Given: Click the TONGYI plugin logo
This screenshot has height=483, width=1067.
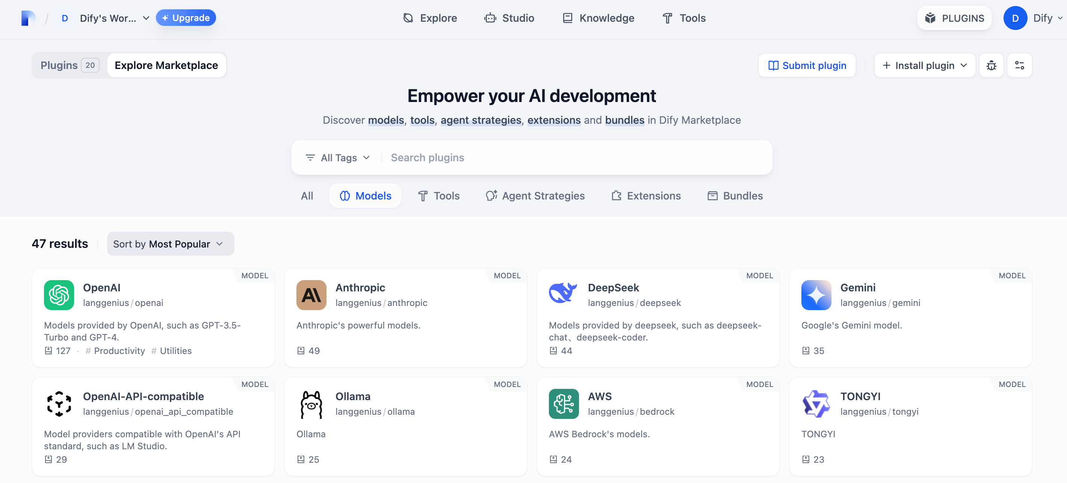Looking at the screenshot, I should pos(816,403).
